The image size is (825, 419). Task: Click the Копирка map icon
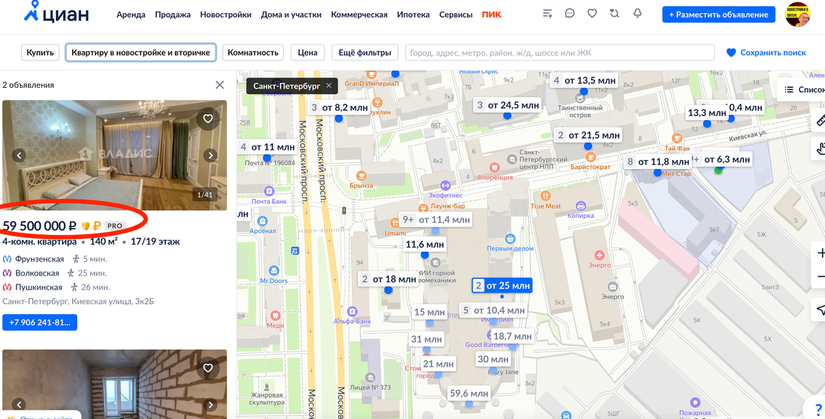click(x=581, y=205)
